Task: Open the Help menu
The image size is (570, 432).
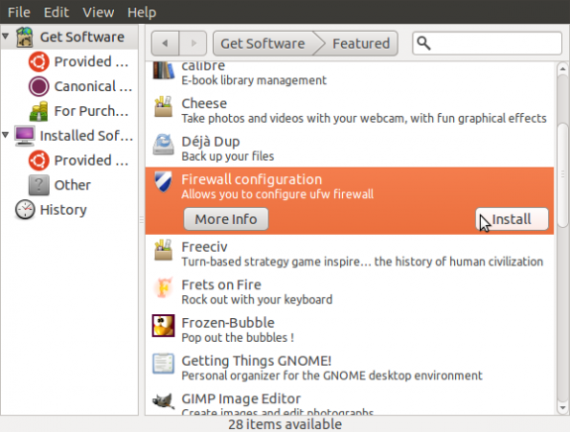Action: click(142, 12)
